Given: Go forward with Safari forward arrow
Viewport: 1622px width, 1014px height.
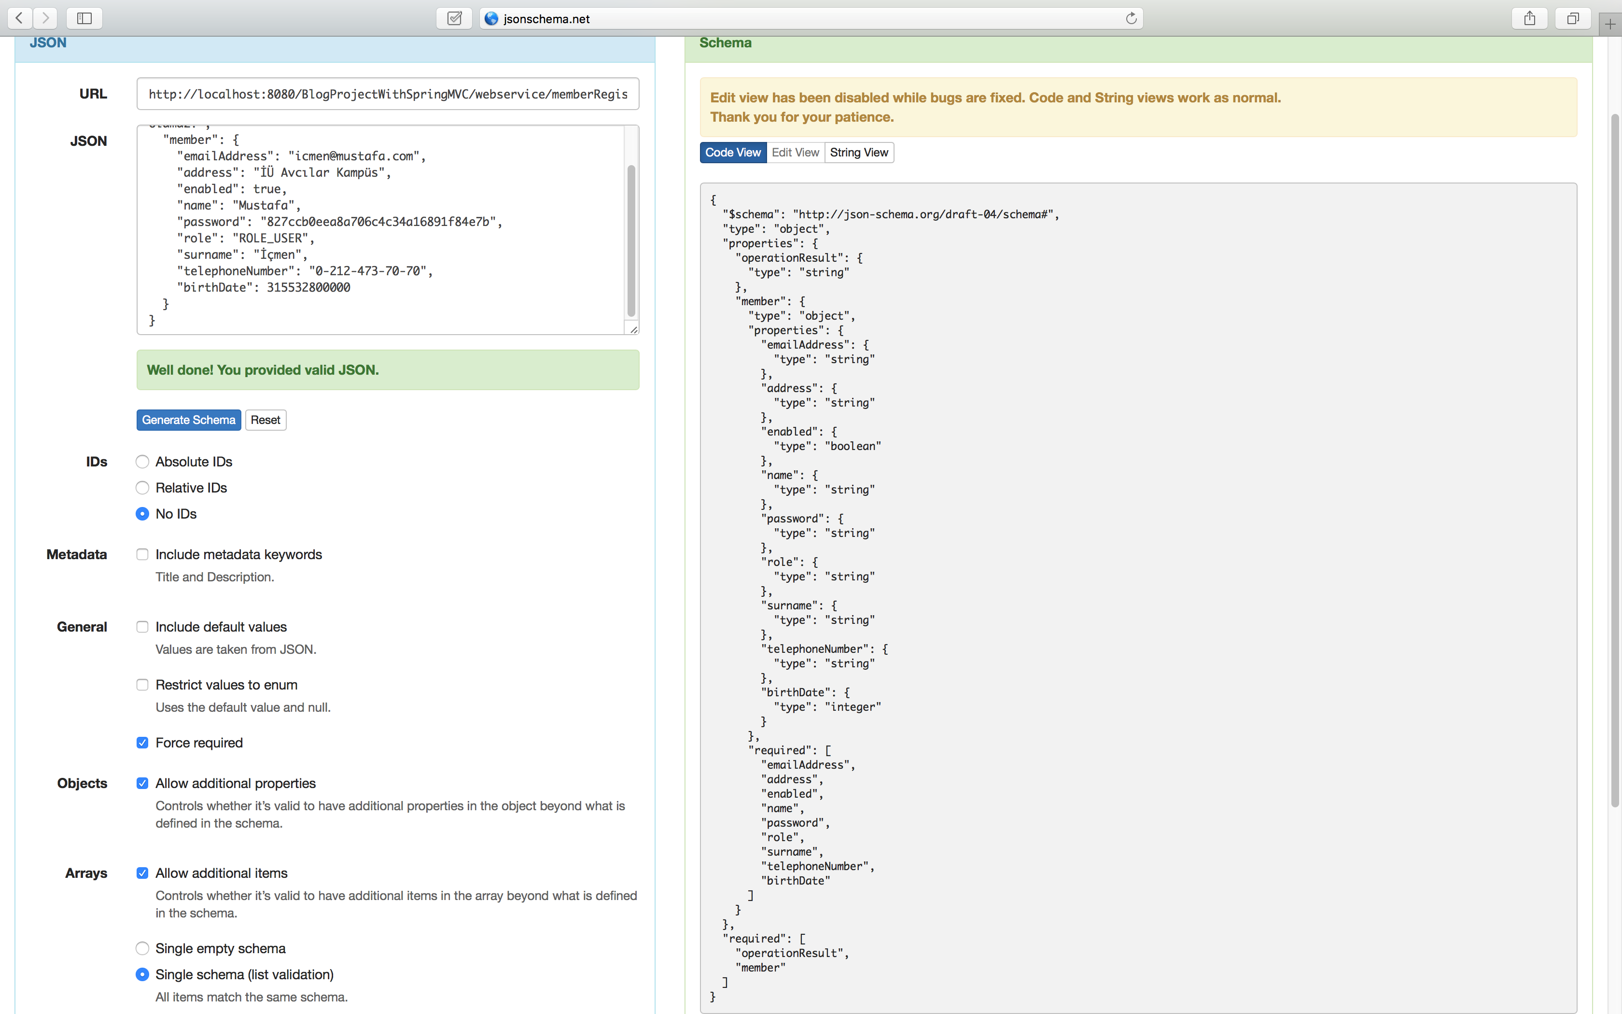Looking at the screenshot, I should (x=45, y=18).
